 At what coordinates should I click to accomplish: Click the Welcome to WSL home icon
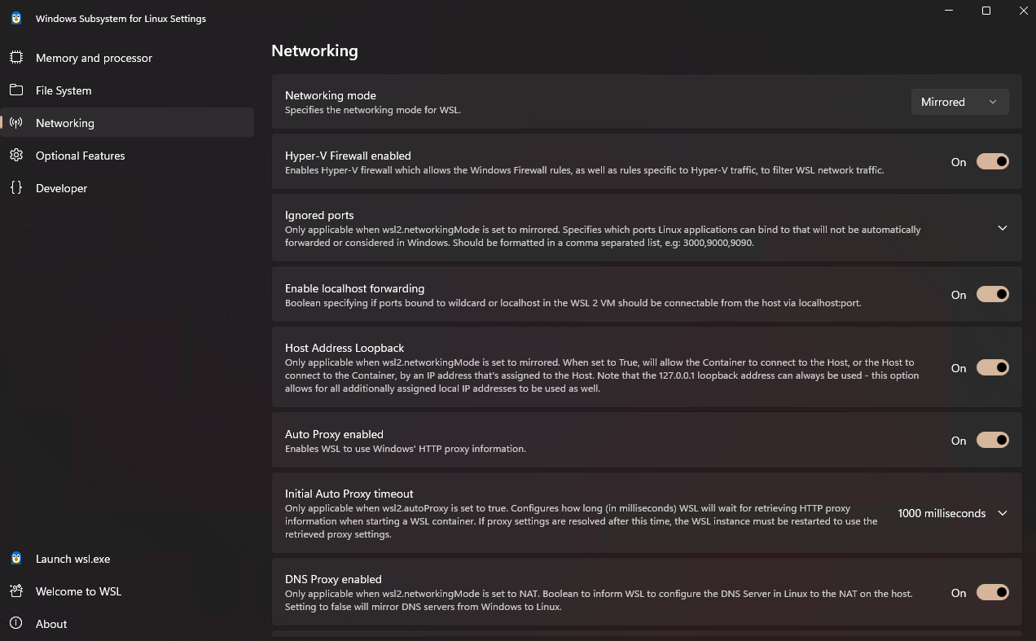point(16,591)
